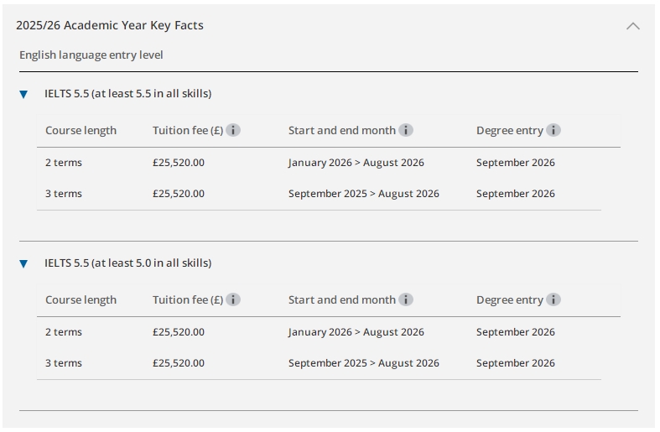The image size is (660, 432).
Task: Click the 2025/26 Academic Year Key Facts heading
Action: click(x=110, y=25)
